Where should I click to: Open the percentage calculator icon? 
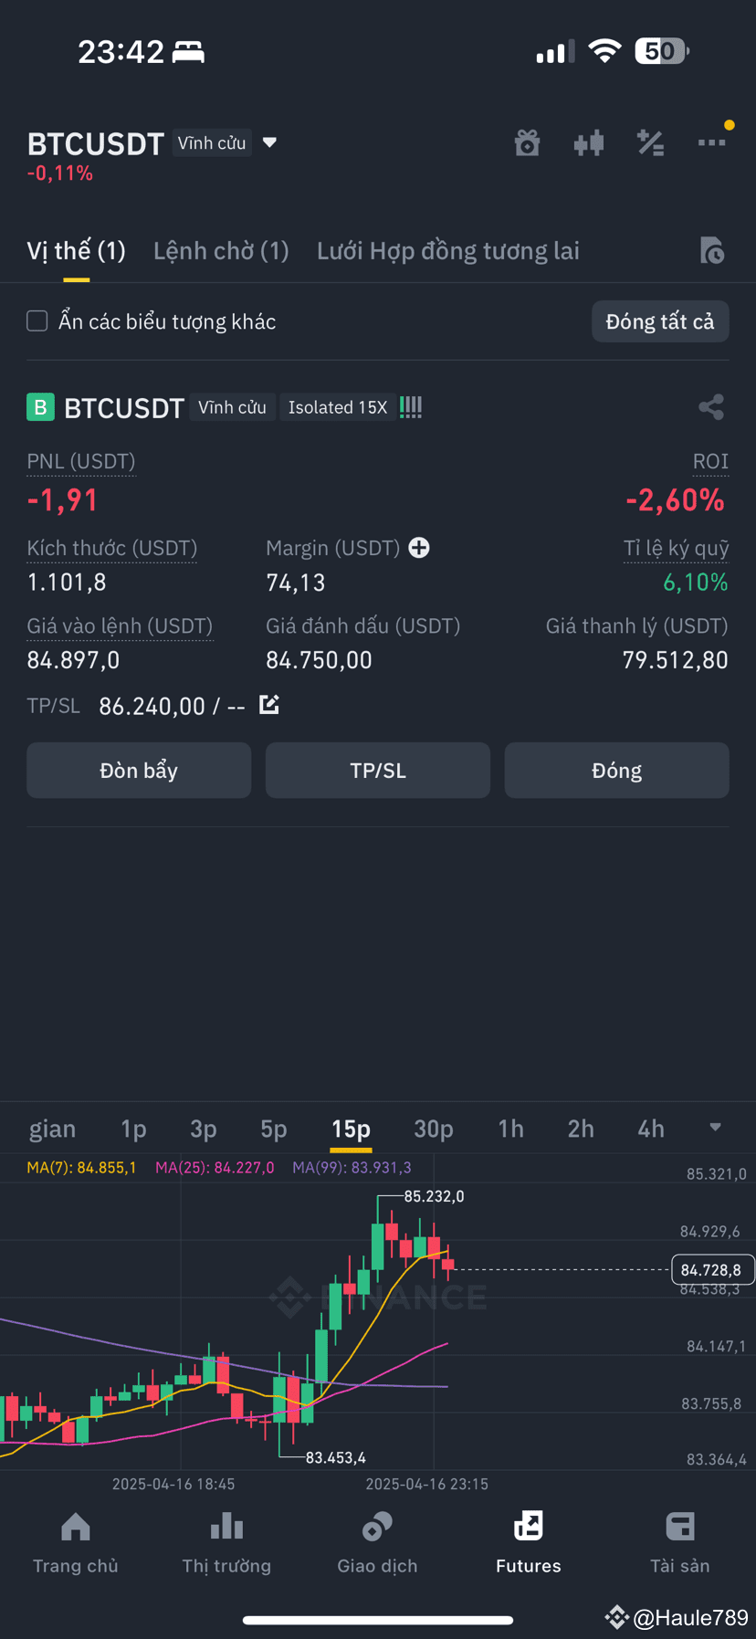coord(650,143)
